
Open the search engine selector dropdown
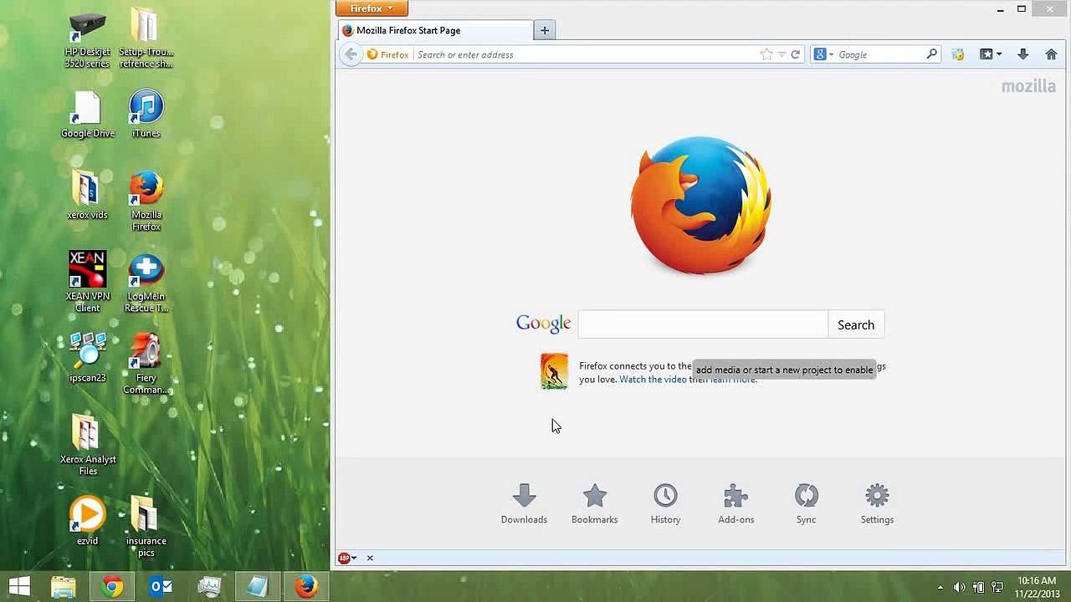tap(823, 54)
